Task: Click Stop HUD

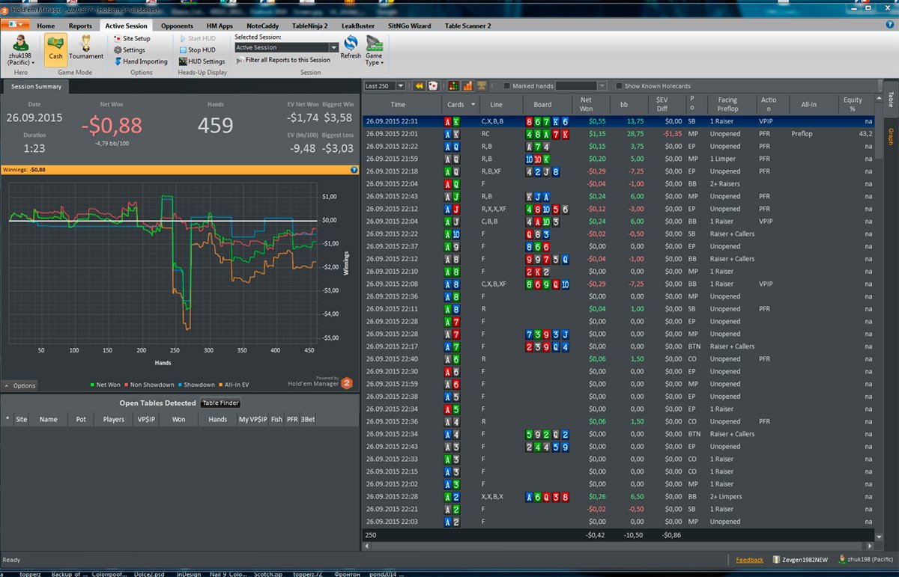Action: [197, 50]
